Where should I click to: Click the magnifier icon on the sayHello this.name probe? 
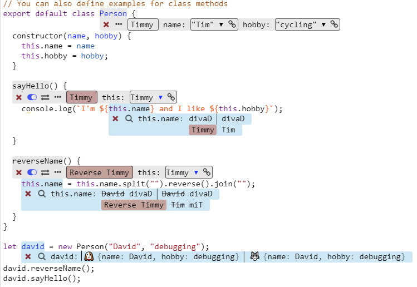pyautogui.click(x=129, y=118)
